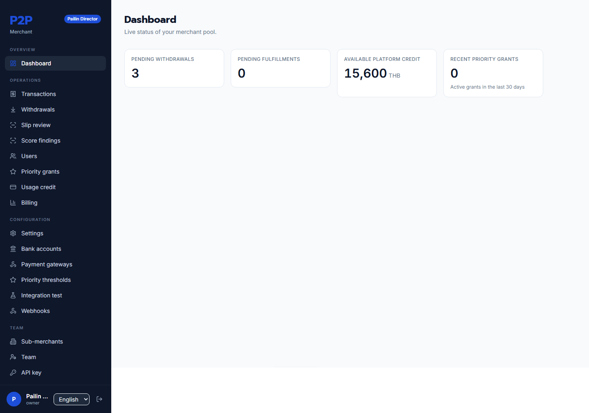Click the Integration test flask icon

coord(13,295)
